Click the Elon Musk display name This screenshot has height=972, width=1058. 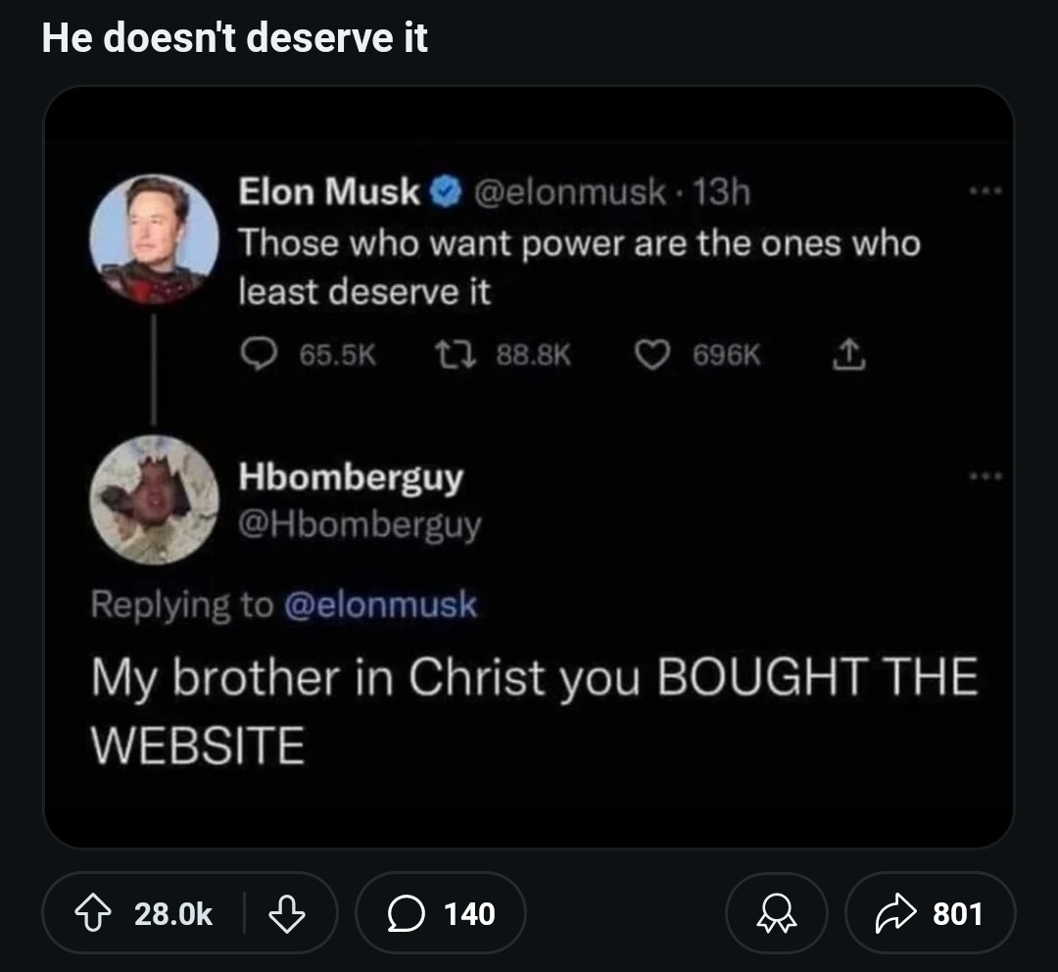click(329, 192)
